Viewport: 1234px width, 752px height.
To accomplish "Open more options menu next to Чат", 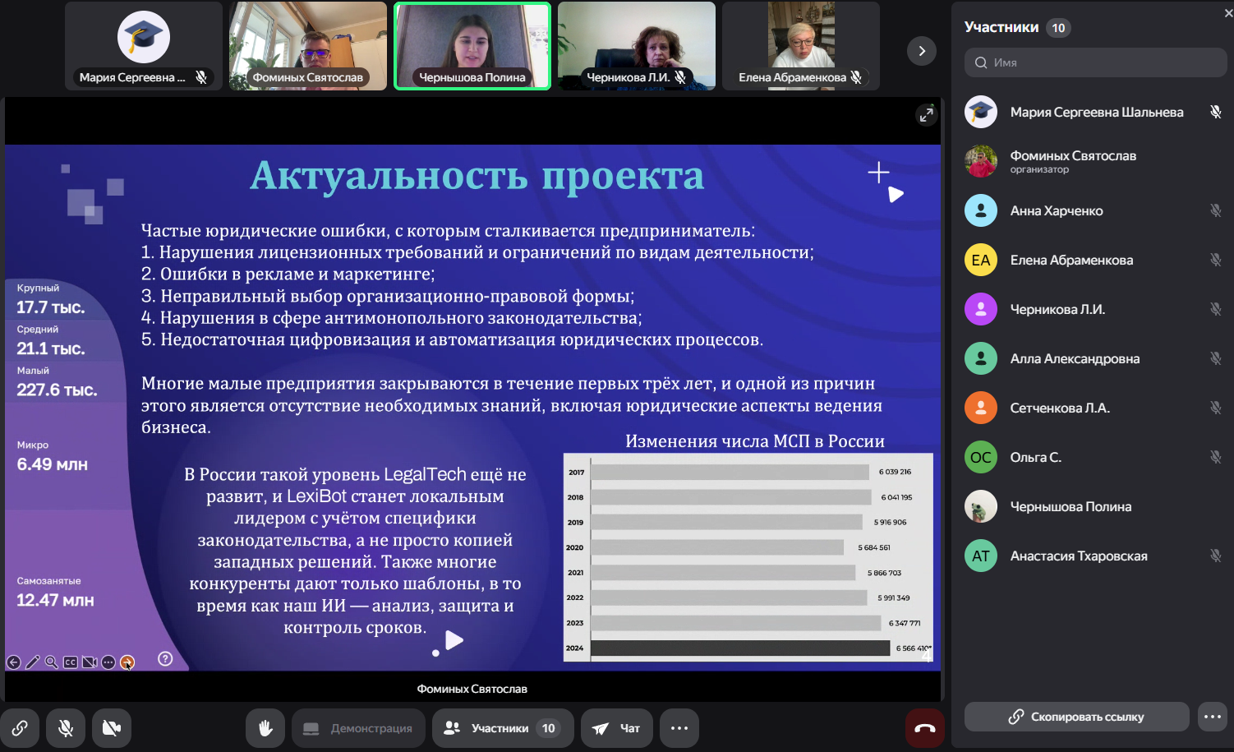I will point(679,728).
